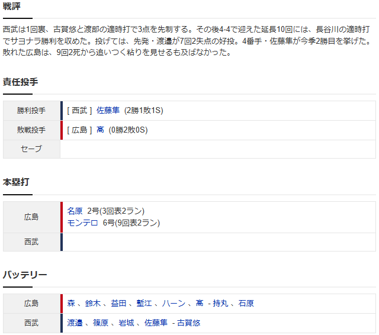Select the game summary paragraph beginning 西武は1回裏
Image resolution: width=379 pixels, height=335 pixels.
point(187,41)
